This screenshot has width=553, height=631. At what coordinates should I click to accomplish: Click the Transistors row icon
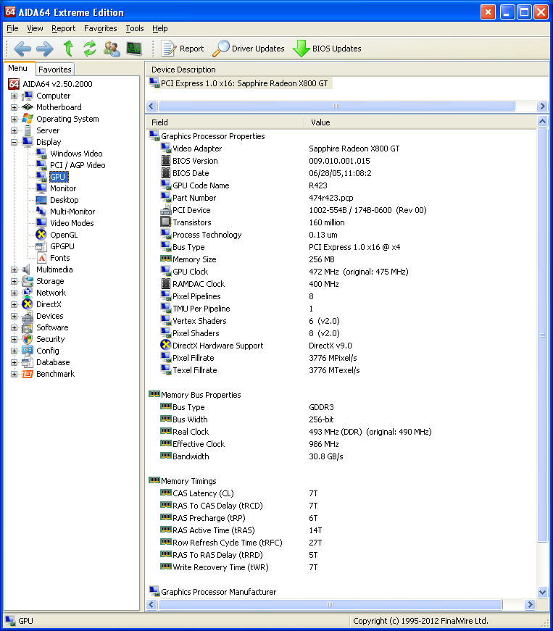pyautogui.click(x=165, y=222)
